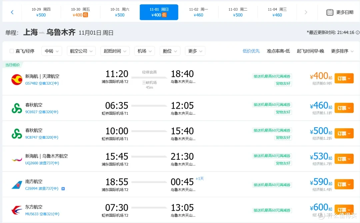Click the China Eastern logo on MU5633
Screen dimensions: 360x223
tap(17, 210)
